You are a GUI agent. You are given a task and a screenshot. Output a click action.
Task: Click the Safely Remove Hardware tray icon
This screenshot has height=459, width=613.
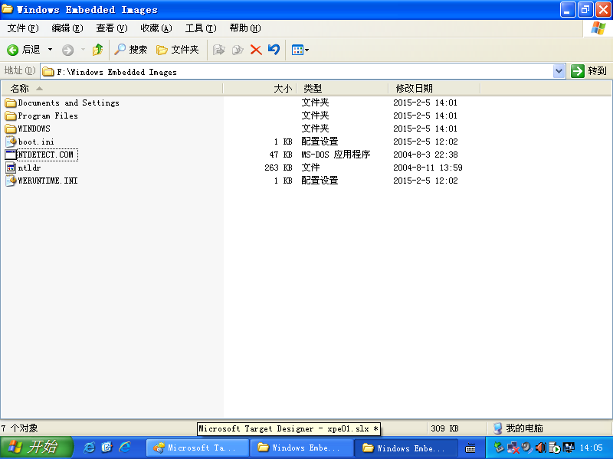[x=499, y=448]
